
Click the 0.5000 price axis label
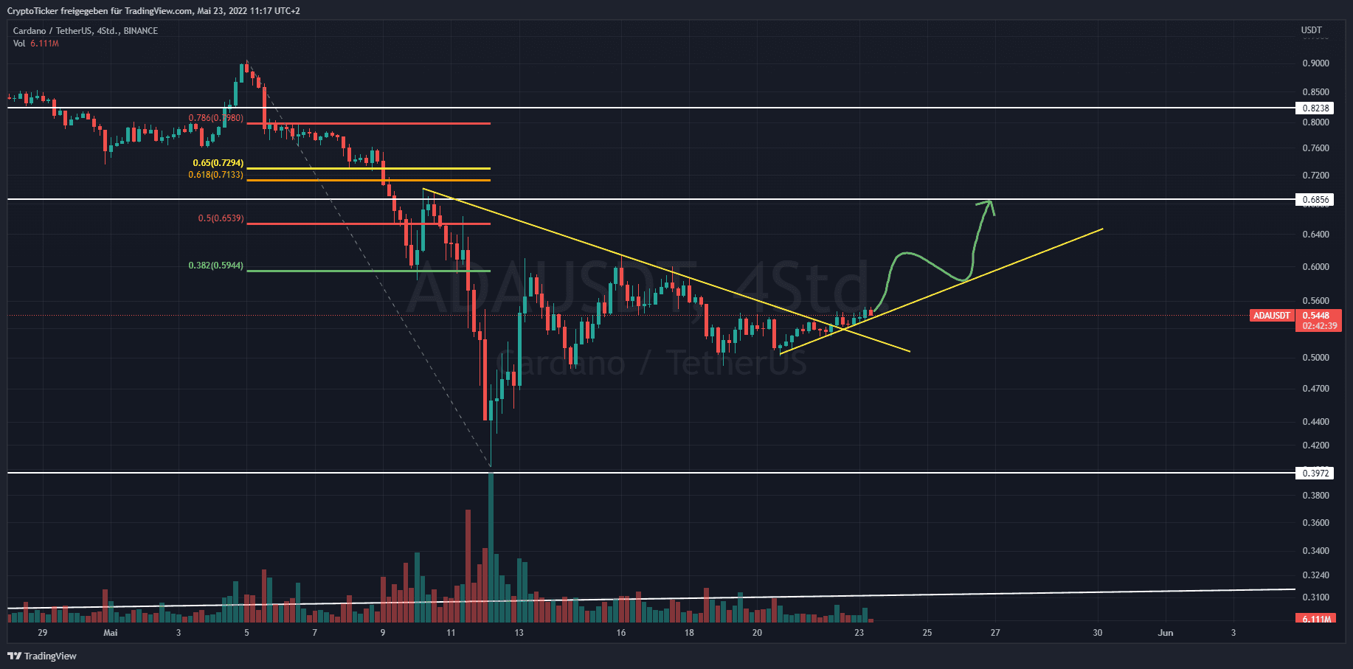pyautogui.click(x=1315, y=358)
